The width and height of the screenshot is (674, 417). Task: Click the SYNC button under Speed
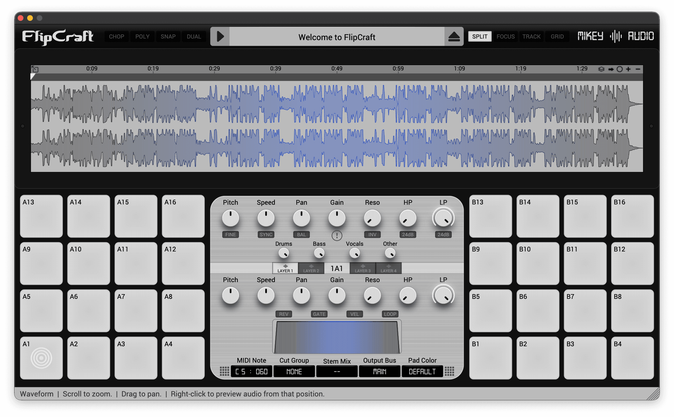click(266, 234)
